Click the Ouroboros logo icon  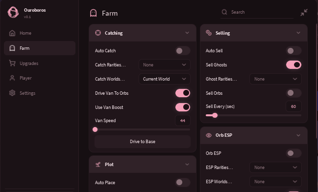click(13, 12)
